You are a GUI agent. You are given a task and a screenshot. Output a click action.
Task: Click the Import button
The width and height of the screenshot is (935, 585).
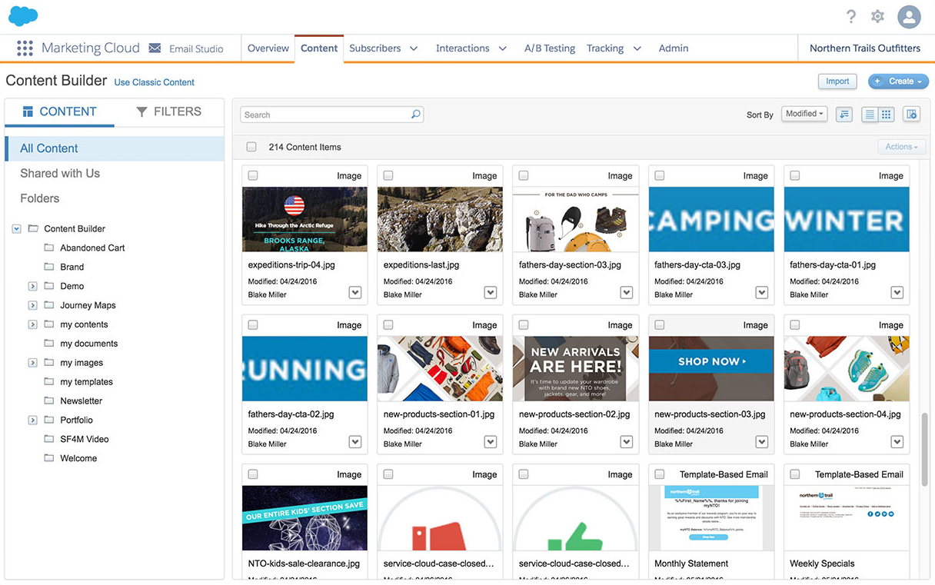tap(837, 81)
